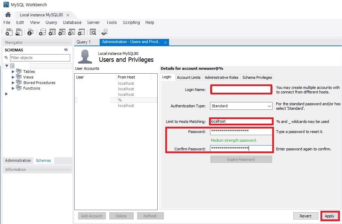Switch to Local instance MySQL80 tab
This screenshot has width=342, height=224.
click(41, 15)
